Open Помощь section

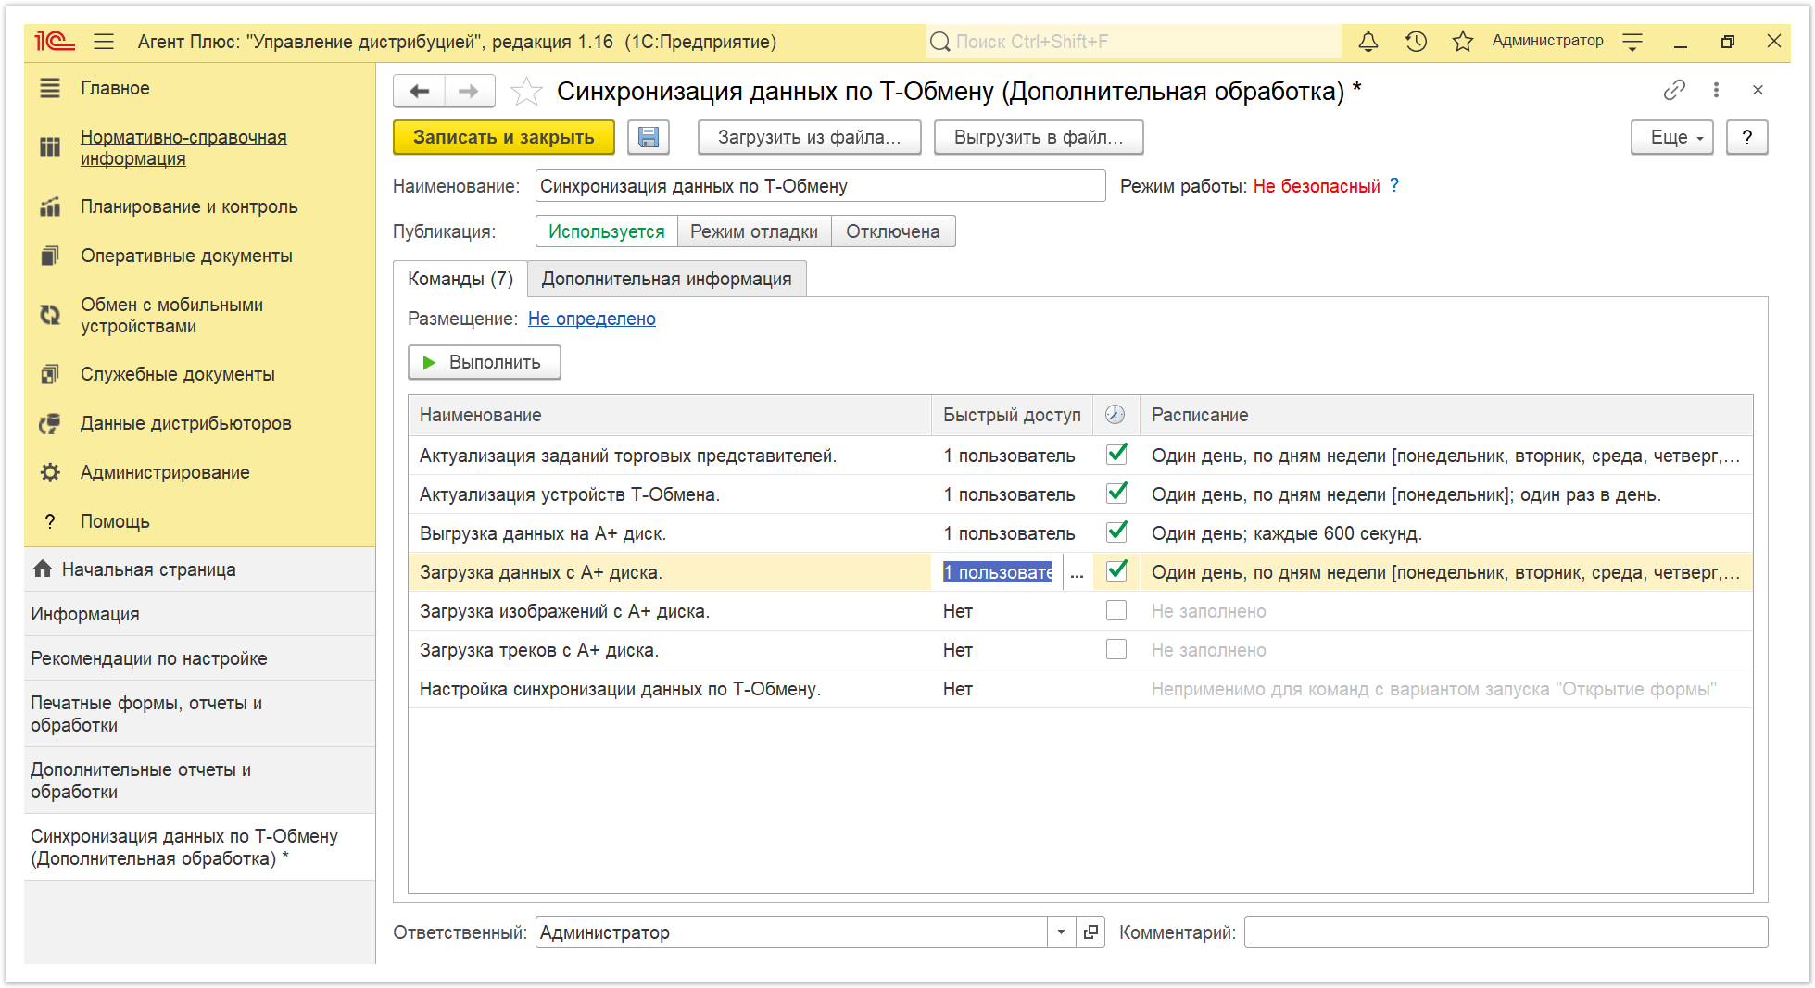tap(115, 521)
